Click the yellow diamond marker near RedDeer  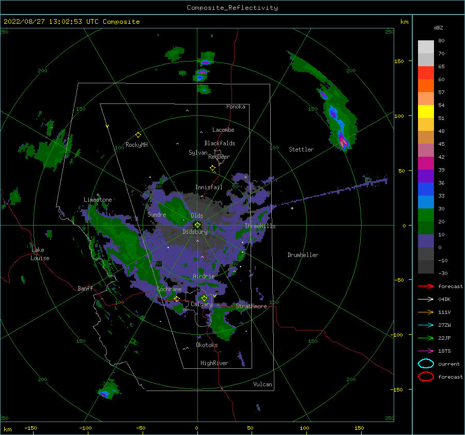pos(212,168)
